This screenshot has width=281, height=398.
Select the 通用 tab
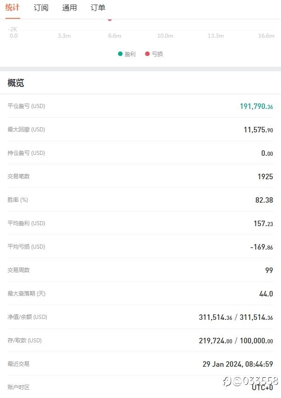69,8
